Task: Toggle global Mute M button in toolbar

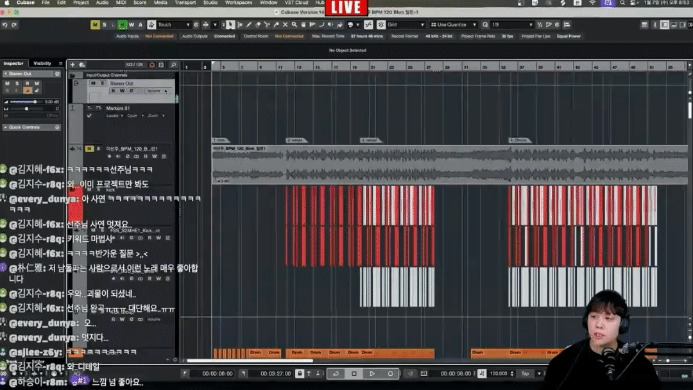Action: coord(95,25)
